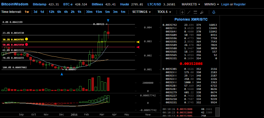
Task: Set time interval to 1m
Action: click(123, 12)
